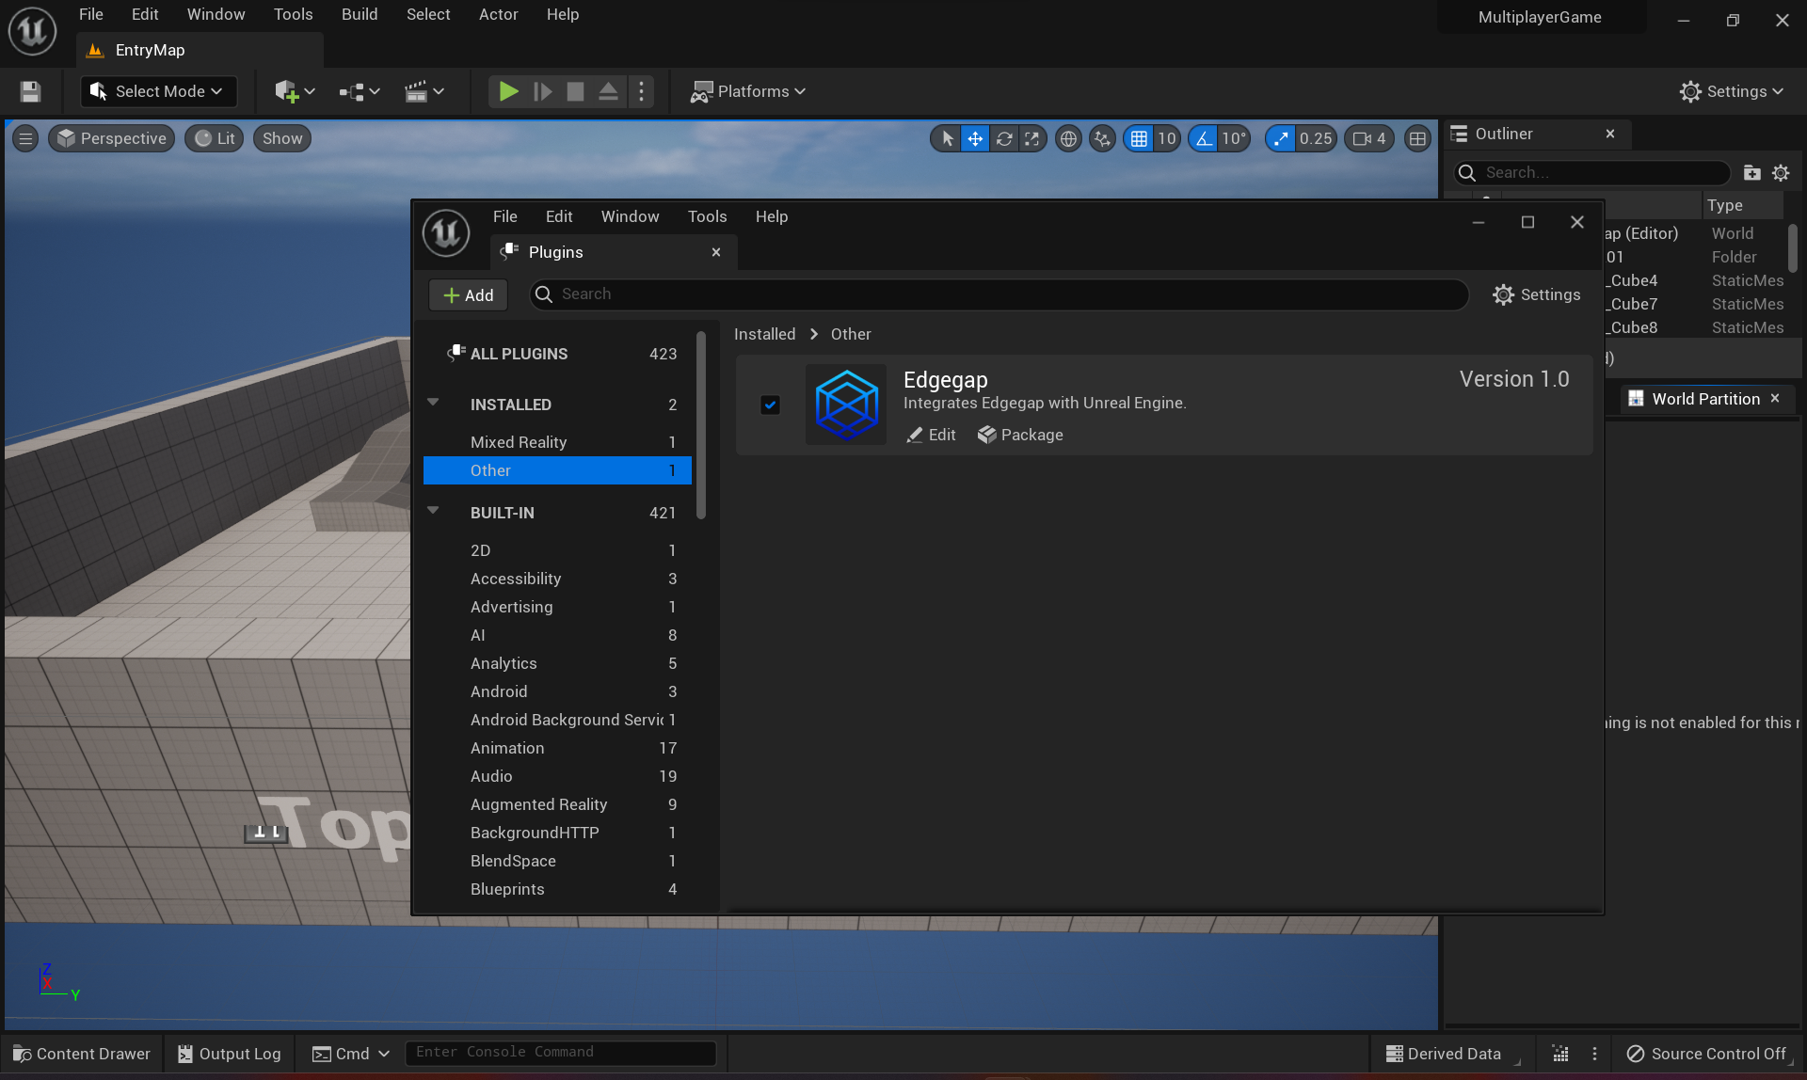Disable the Edgegap plugin checkbox
Viewport: 1807px width, 1080px height.
[x=770, y=405]
